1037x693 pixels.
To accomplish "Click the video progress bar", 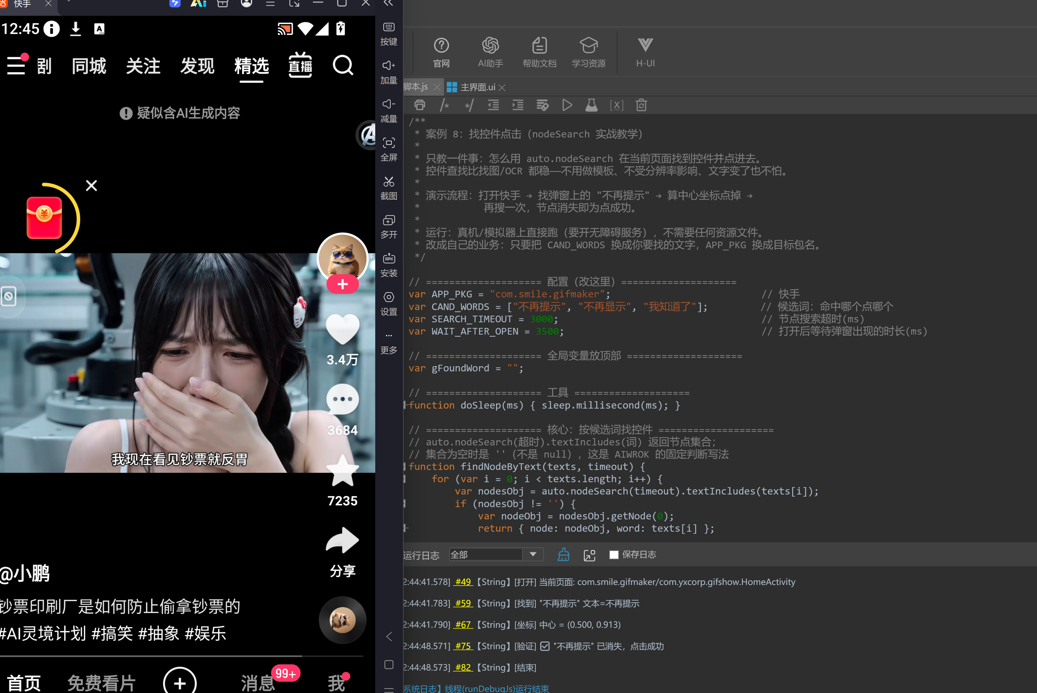I will tap(182, 656).
